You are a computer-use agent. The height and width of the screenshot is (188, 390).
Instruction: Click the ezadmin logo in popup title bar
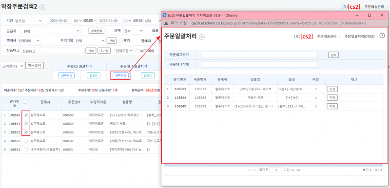[x=164, y=15]
